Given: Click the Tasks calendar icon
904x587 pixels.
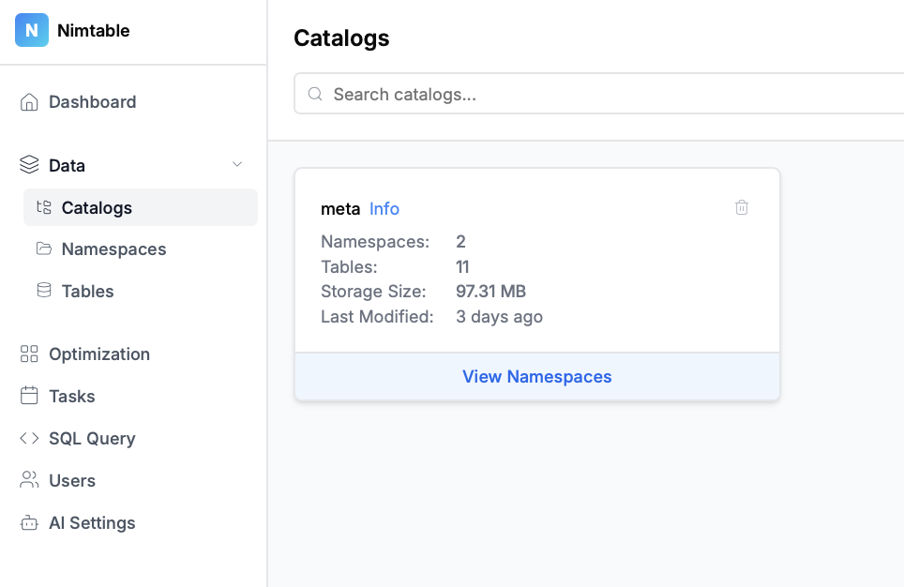Looking at the screenshot, I should click(29, 396).
